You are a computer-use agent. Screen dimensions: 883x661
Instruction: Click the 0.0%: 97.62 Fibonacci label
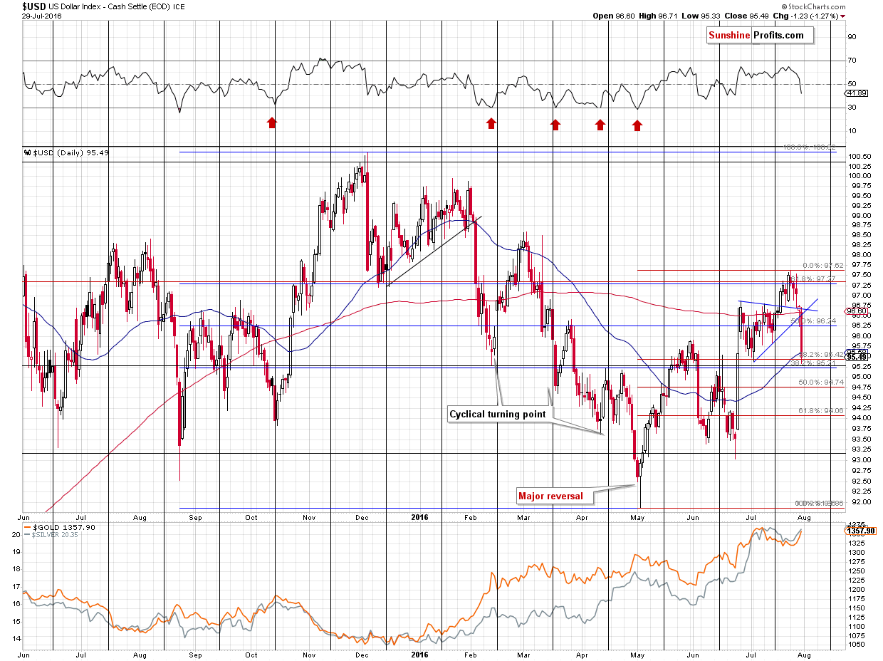[x=823, y=265]
